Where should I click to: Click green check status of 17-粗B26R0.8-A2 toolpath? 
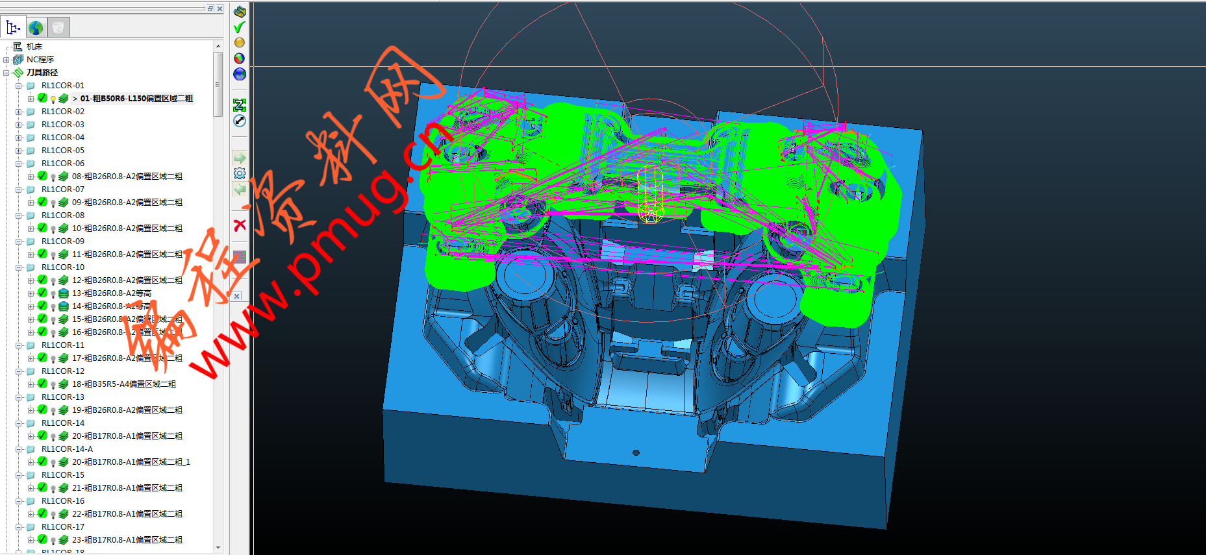[42, 358]
